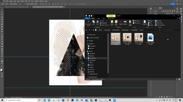
Task: Click Properties in Explorer ribbon
Action: click(x=145, y=23)
